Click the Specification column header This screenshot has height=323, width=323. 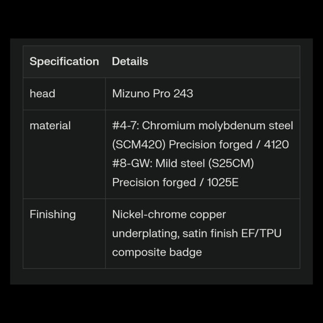pyautogui.click(x=64, y=62)
